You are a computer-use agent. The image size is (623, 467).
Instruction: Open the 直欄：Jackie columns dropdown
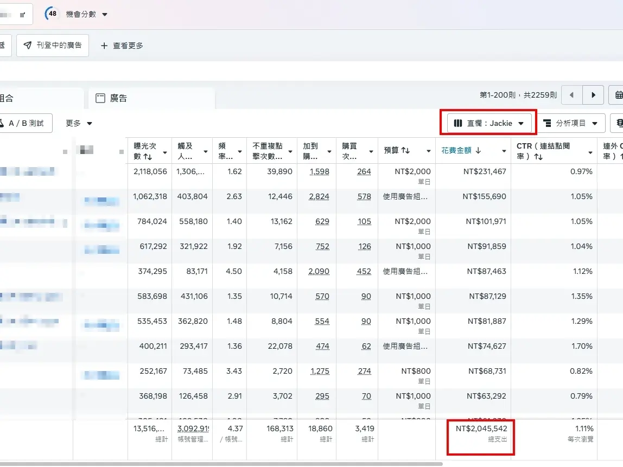pos(488,123)
